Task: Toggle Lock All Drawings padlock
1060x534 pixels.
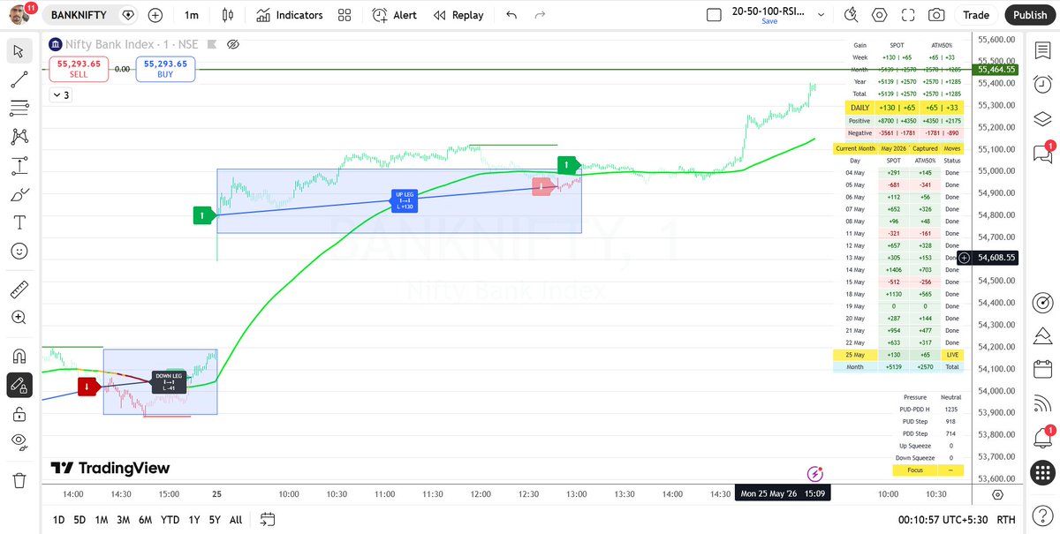Action: click(19, 413)
